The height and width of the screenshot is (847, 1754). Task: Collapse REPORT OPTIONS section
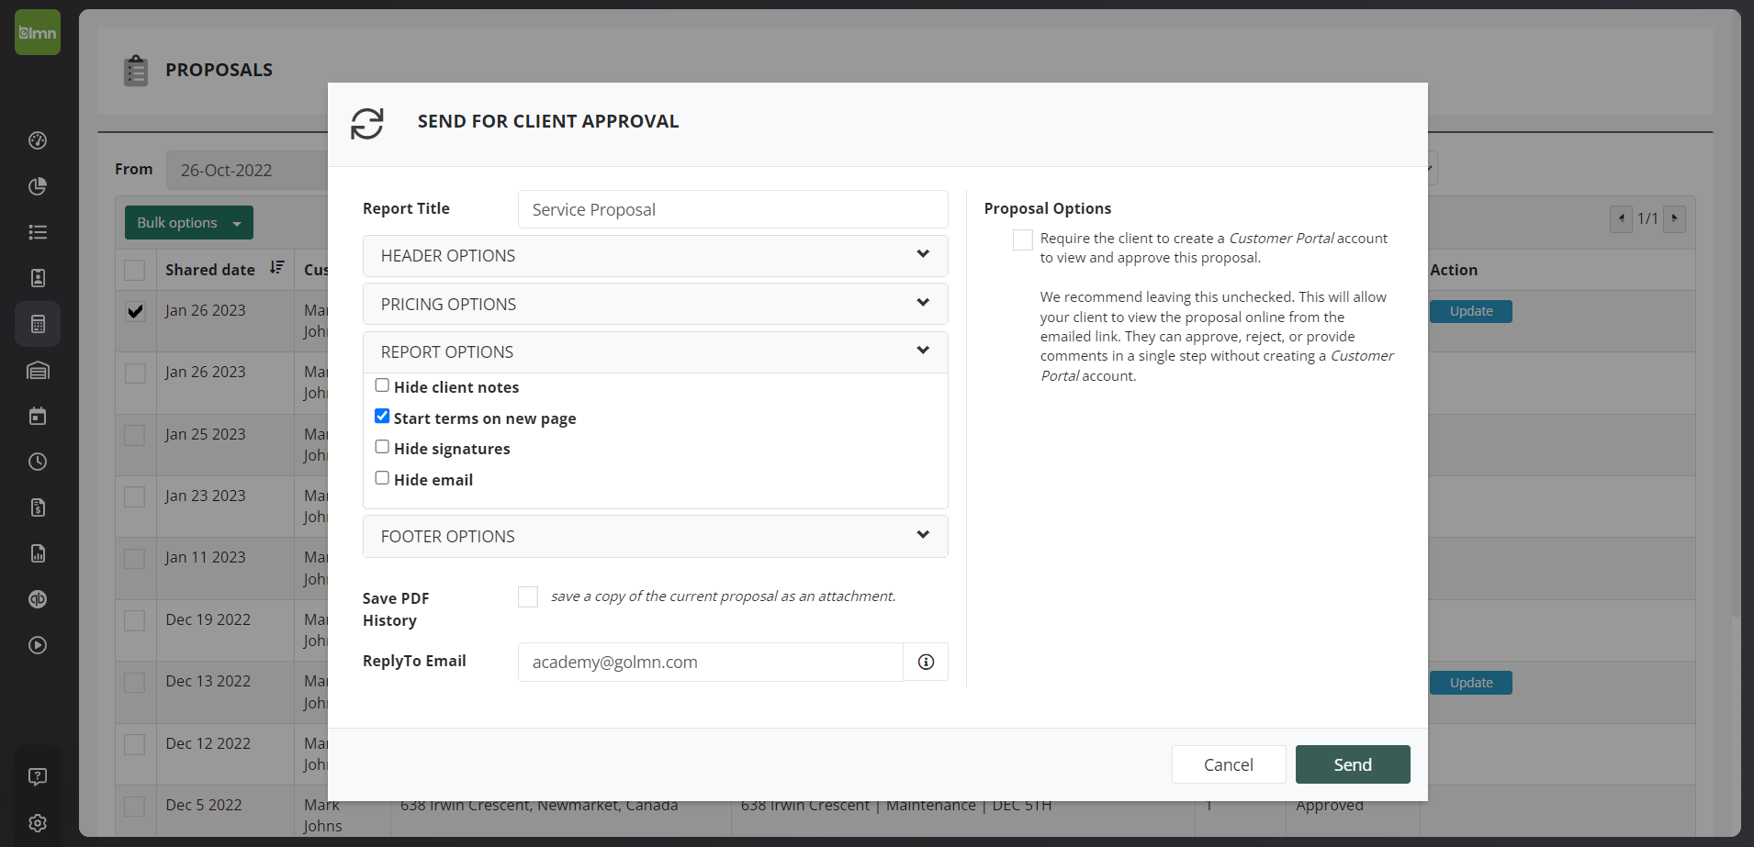click(656, 352)
